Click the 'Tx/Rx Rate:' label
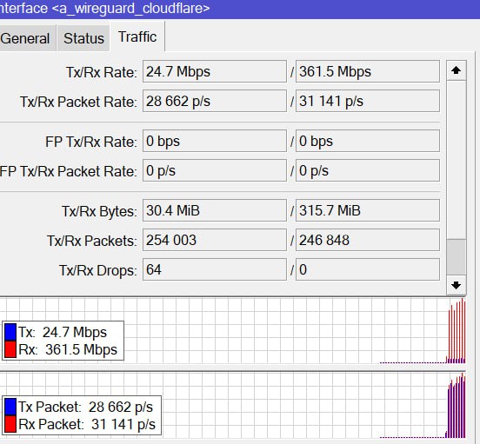Image resolution: width=480 pixels, height=444 pixels. (102, 73)
